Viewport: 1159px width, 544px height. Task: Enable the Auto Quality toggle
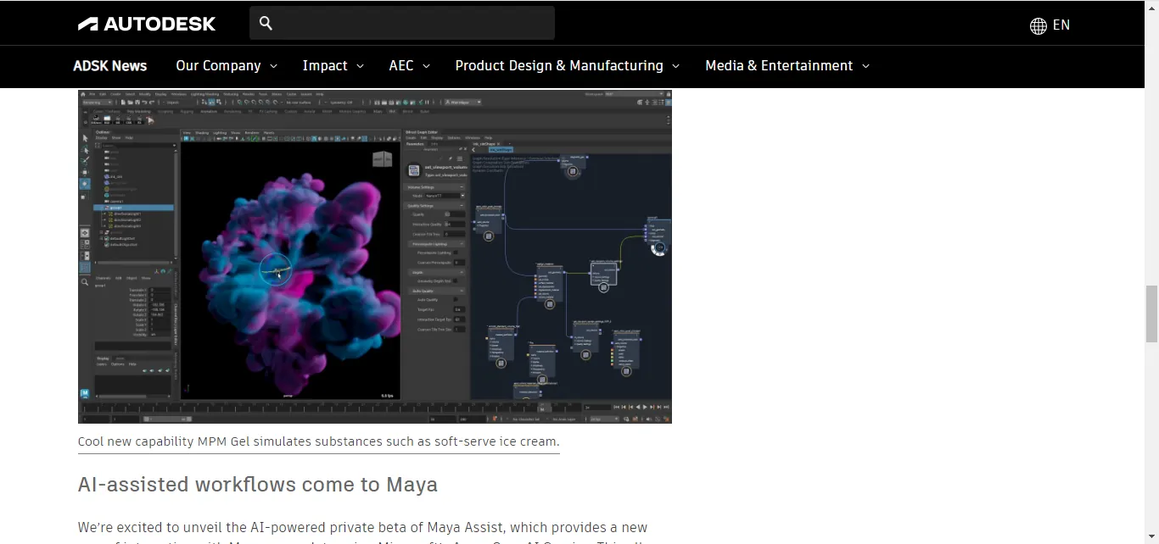tap(454, 300)
